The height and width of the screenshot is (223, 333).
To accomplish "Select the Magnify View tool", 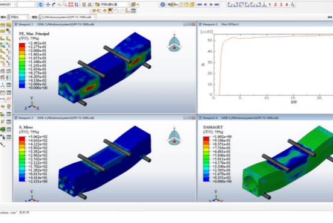I will click(59, 4).
